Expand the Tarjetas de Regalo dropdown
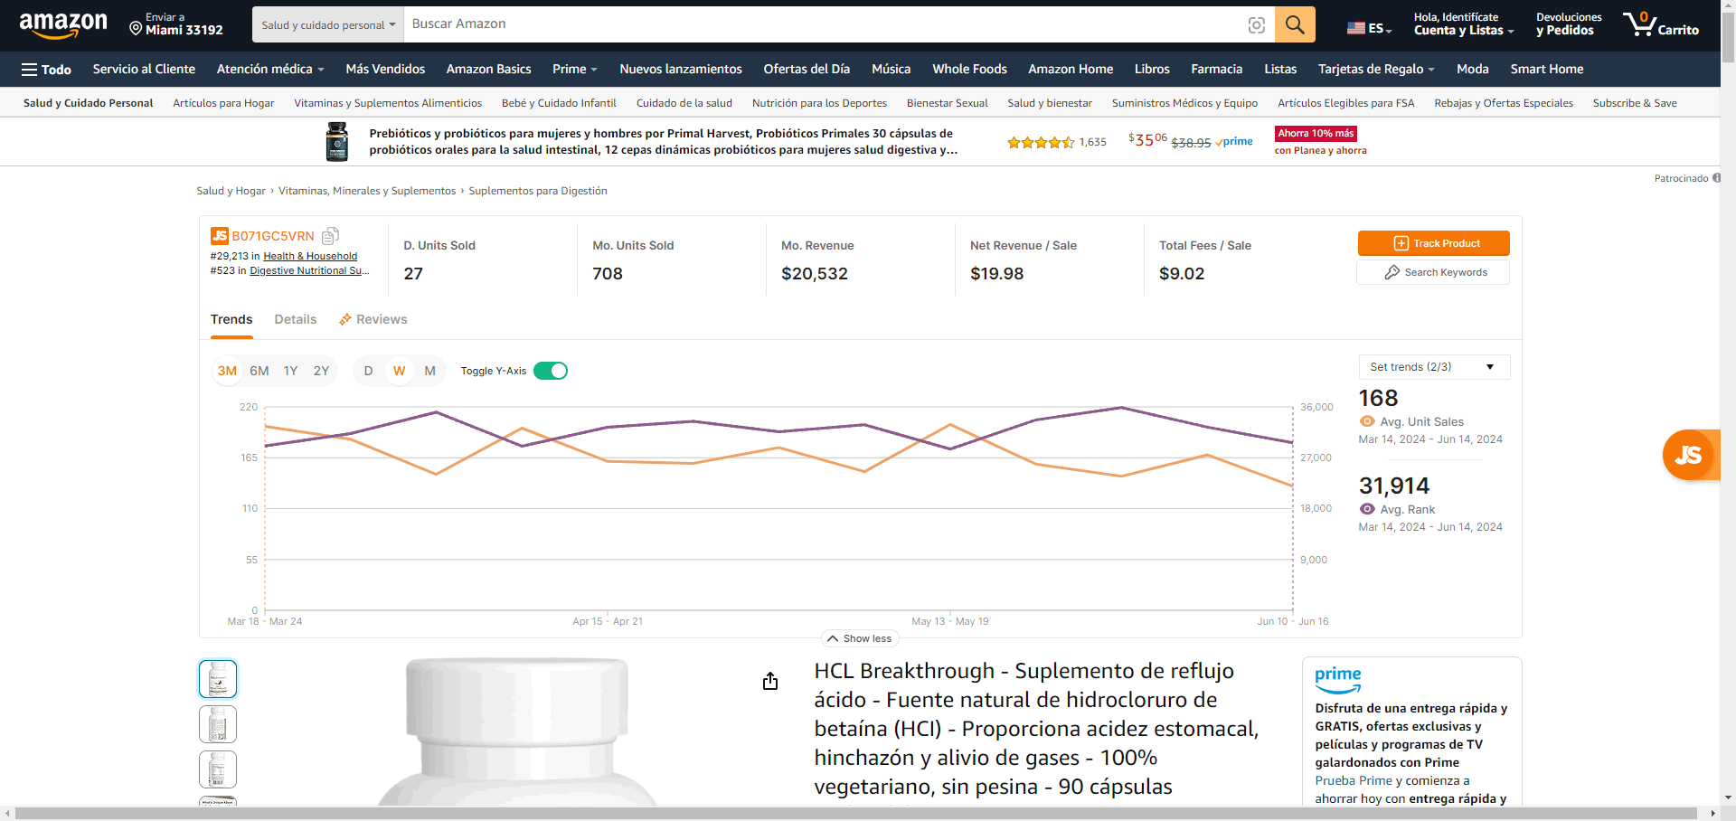The width and height of the screenshot is (1736, 821). [x=1376, y=70]
